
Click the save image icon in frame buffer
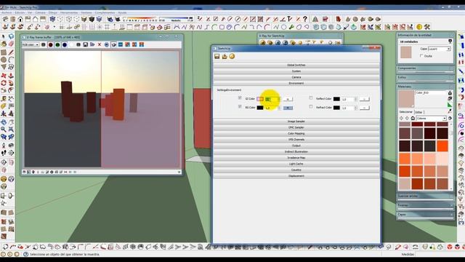[x=86, y=44]
